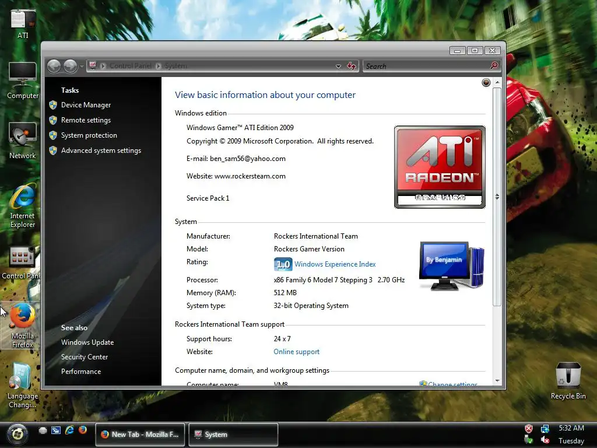Open the Network desktop icon
The image size is (597, 448).
coord(23,141)
